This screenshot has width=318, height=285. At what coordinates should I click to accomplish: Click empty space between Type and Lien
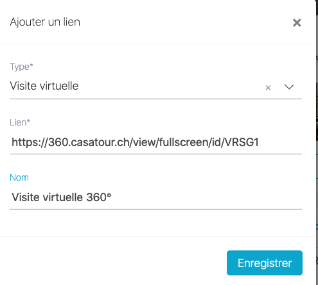pos(155,108)
